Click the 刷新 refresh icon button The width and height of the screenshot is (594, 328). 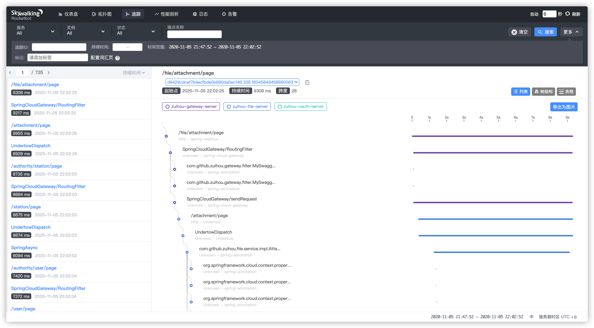(x=573, y=14)
